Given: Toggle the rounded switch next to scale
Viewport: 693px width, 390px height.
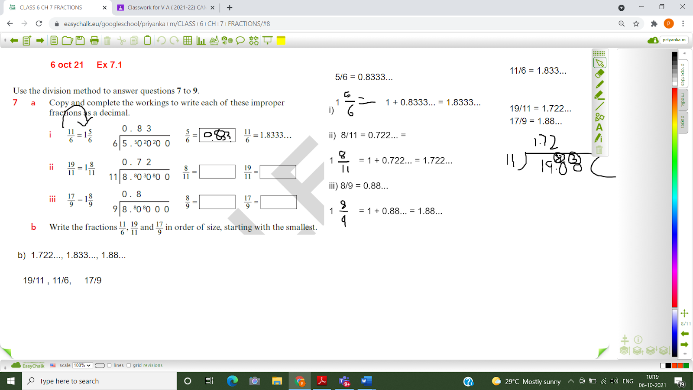Looking at the screenshot, I should [x=100, y=365].
